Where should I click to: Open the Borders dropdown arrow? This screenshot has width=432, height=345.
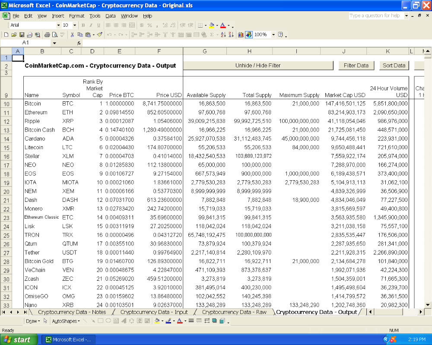coord(206,25)
